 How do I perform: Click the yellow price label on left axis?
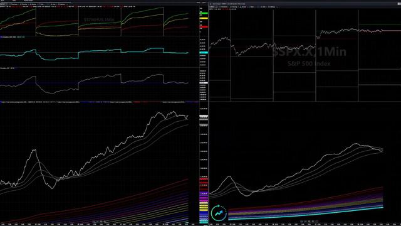[x=204, y=18]
